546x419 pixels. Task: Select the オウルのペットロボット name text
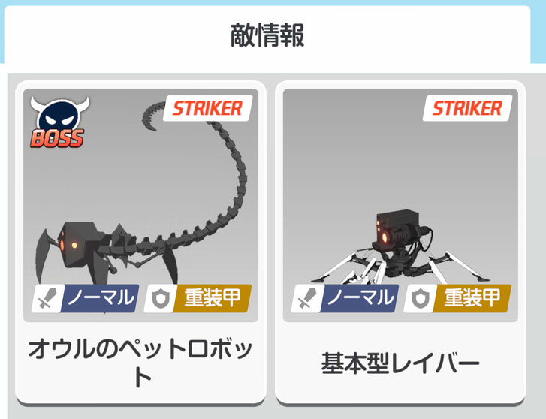(x=140, y=363)
